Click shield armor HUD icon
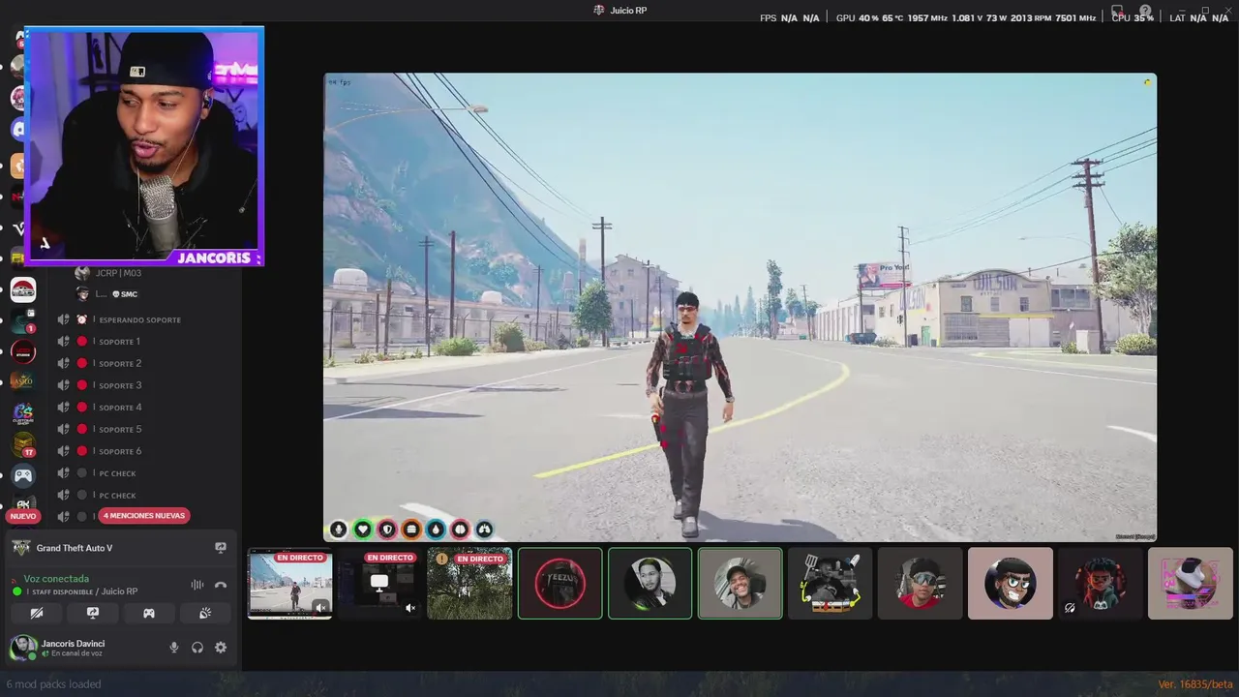Viewport: 1239px width, 697px height. click(387, 530)
